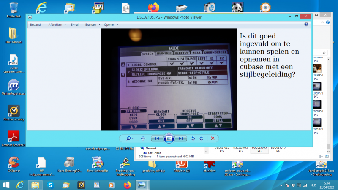Open the Bestand menu
This screenshot has height=190, width=338.
35,24
